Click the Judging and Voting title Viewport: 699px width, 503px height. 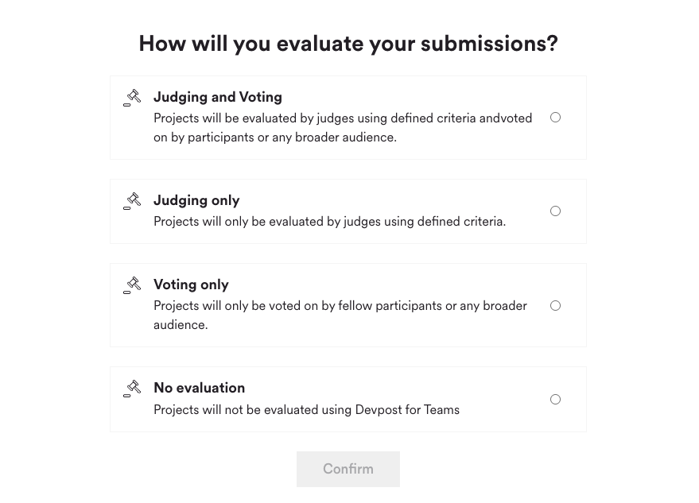tap(218, 97)
